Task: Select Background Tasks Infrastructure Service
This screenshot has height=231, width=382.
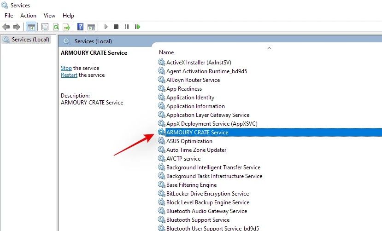Action: pos(214,176)
